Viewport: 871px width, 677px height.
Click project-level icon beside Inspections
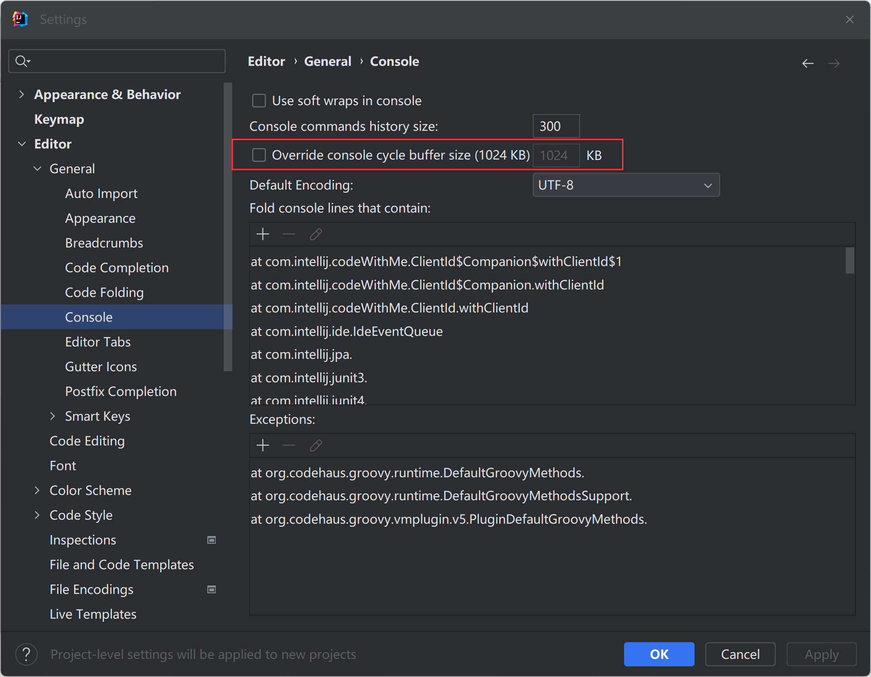click(212, 540)
